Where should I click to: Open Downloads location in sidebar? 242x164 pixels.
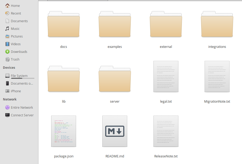pos(19,52)
